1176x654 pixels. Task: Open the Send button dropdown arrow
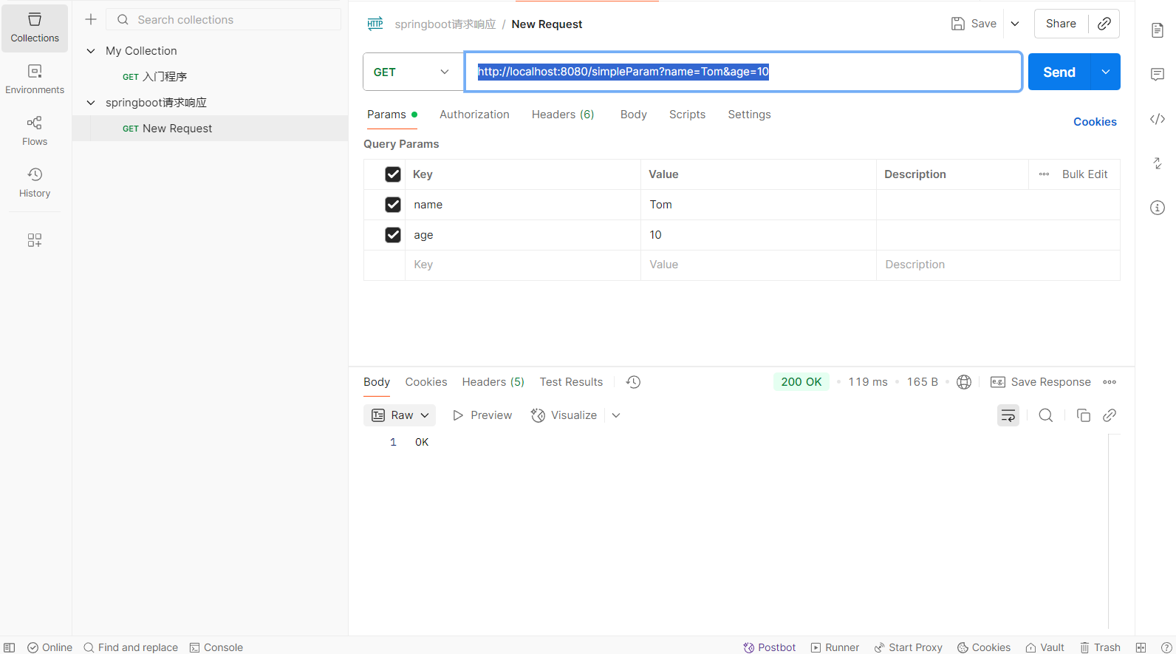[1105, 72]
